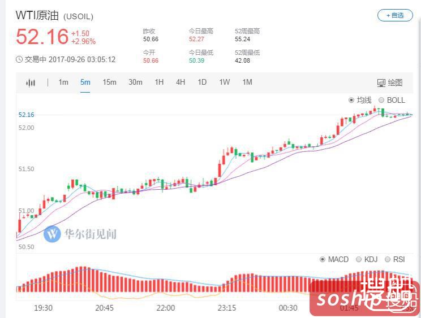
Task: Click the 22:00 time axis label
Action: pos(166,308)
